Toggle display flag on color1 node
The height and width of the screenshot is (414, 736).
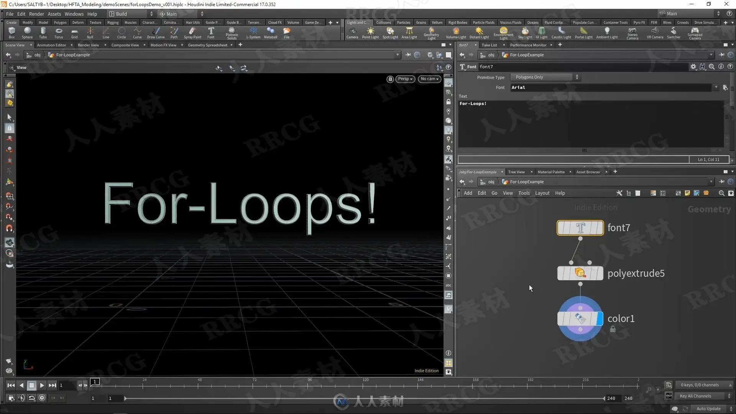(x=600, y=319)
